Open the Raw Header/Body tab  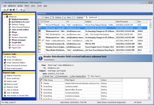[x=78, y=76]
